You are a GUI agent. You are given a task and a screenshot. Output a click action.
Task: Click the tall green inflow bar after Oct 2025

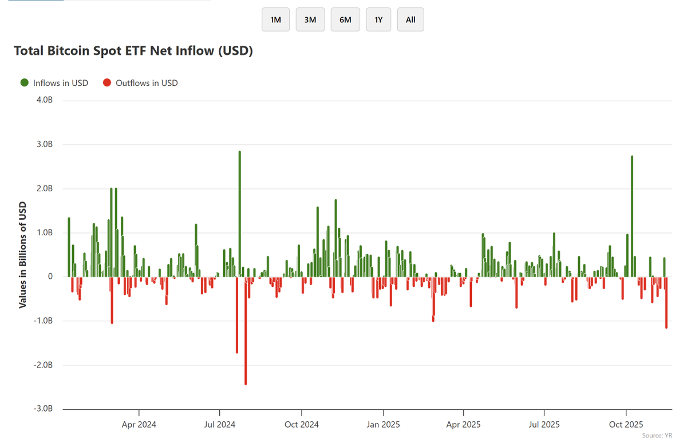tap(631, 216)
